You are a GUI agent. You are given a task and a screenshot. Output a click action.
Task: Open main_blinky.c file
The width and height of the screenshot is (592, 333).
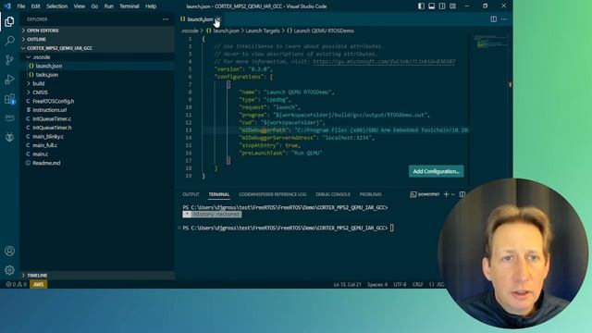(97, 136)
